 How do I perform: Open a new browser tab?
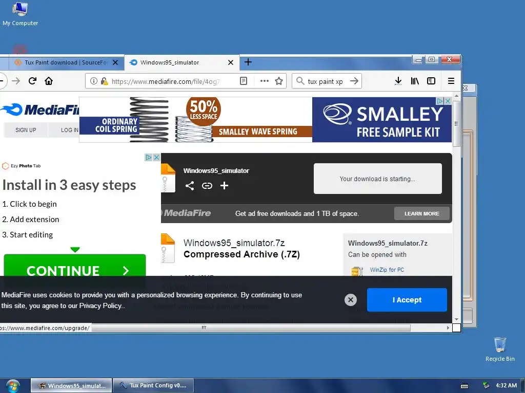point(248,62)
